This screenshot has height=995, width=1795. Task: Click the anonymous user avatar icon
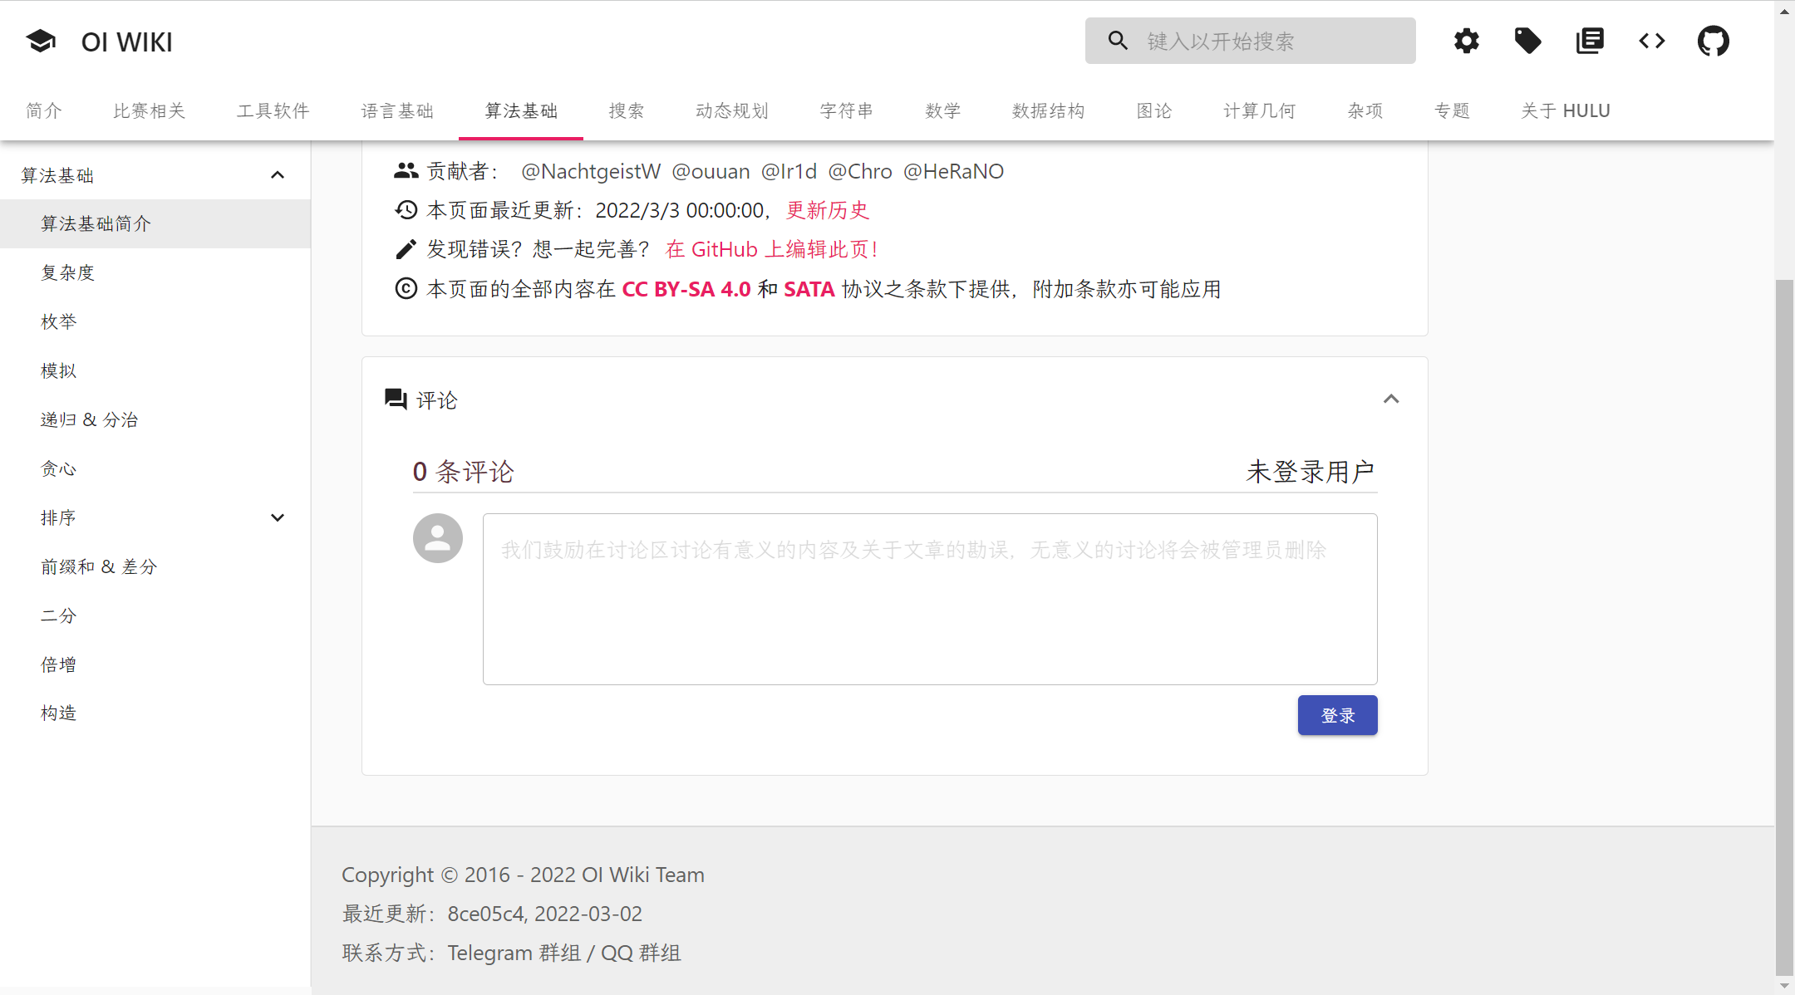point(437,537)
